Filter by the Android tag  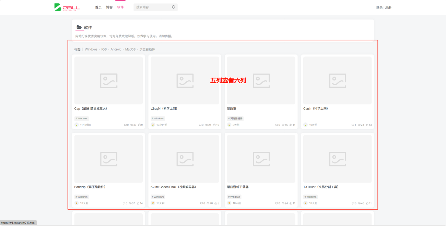point(116,49)
